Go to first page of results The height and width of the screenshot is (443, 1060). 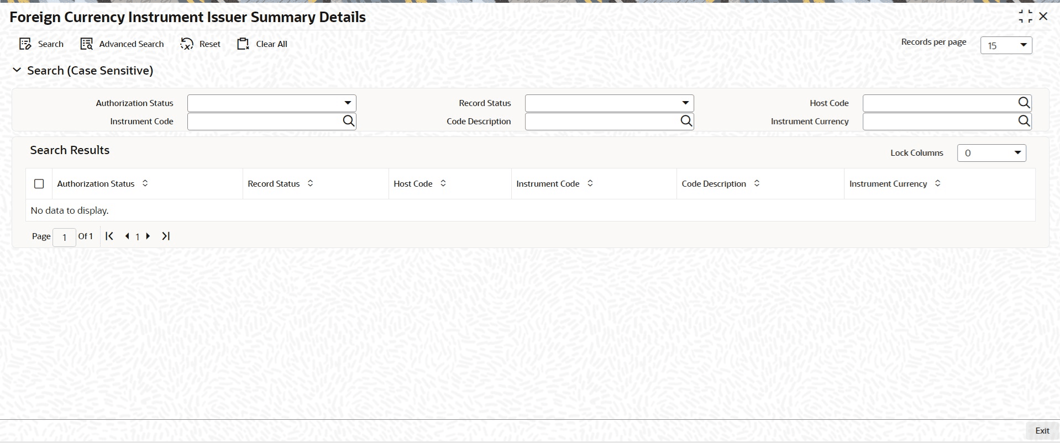tap(109, 236)
